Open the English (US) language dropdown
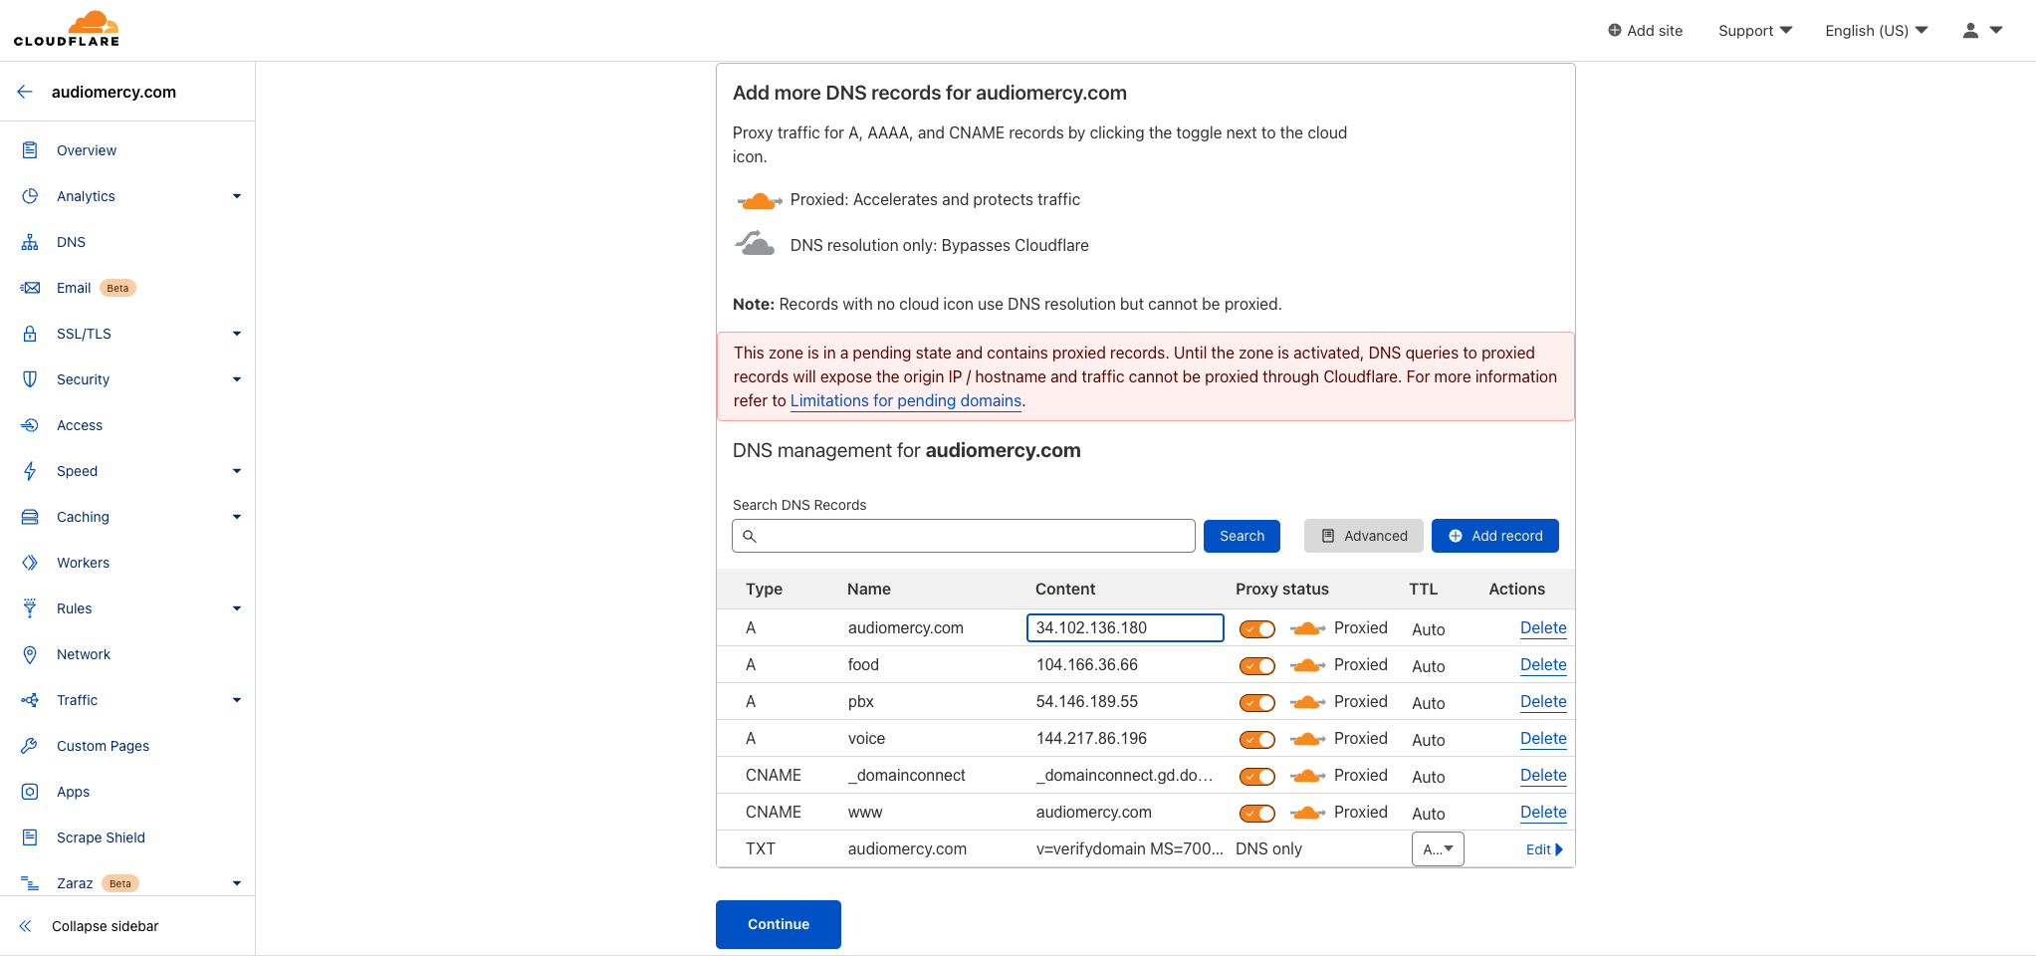The height and width of the screenshot is (958, 2036). (x=1877, y=31)
